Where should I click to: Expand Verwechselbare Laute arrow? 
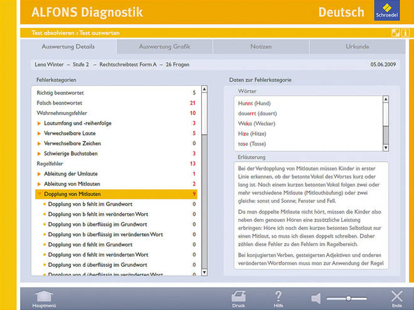39,133
